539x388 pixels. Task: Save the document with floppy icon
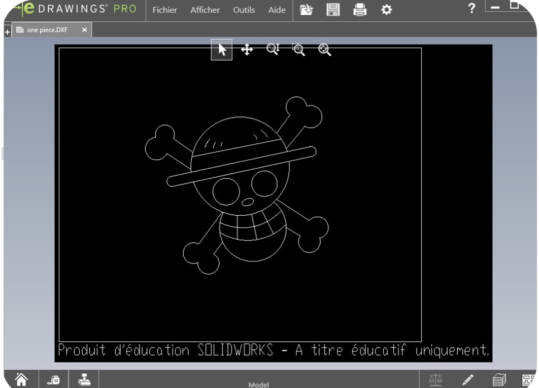pyautogui.click(x=332, y=10)
